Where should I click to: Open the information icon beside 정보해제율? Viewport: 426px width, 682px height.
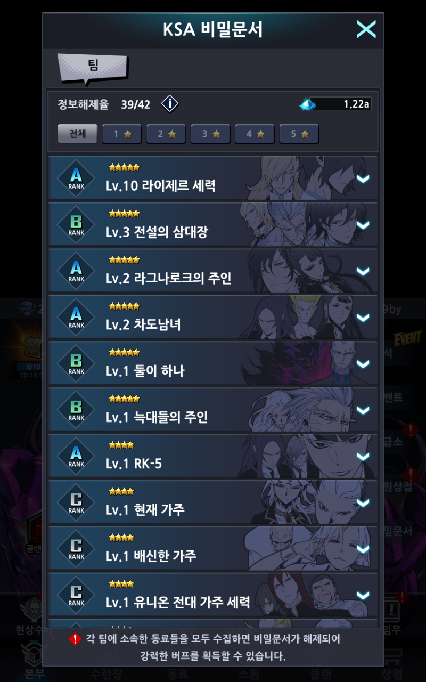169,104
